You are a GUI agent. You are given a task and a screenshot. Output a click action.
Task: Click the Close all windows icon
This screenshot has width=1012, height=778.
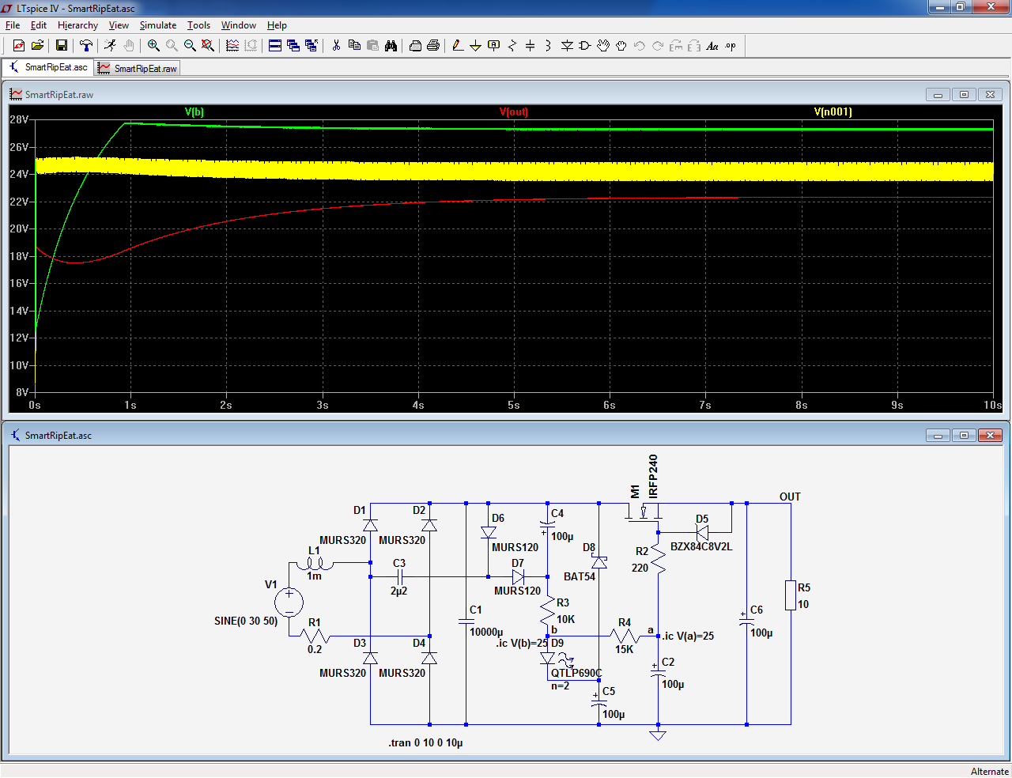312,46
